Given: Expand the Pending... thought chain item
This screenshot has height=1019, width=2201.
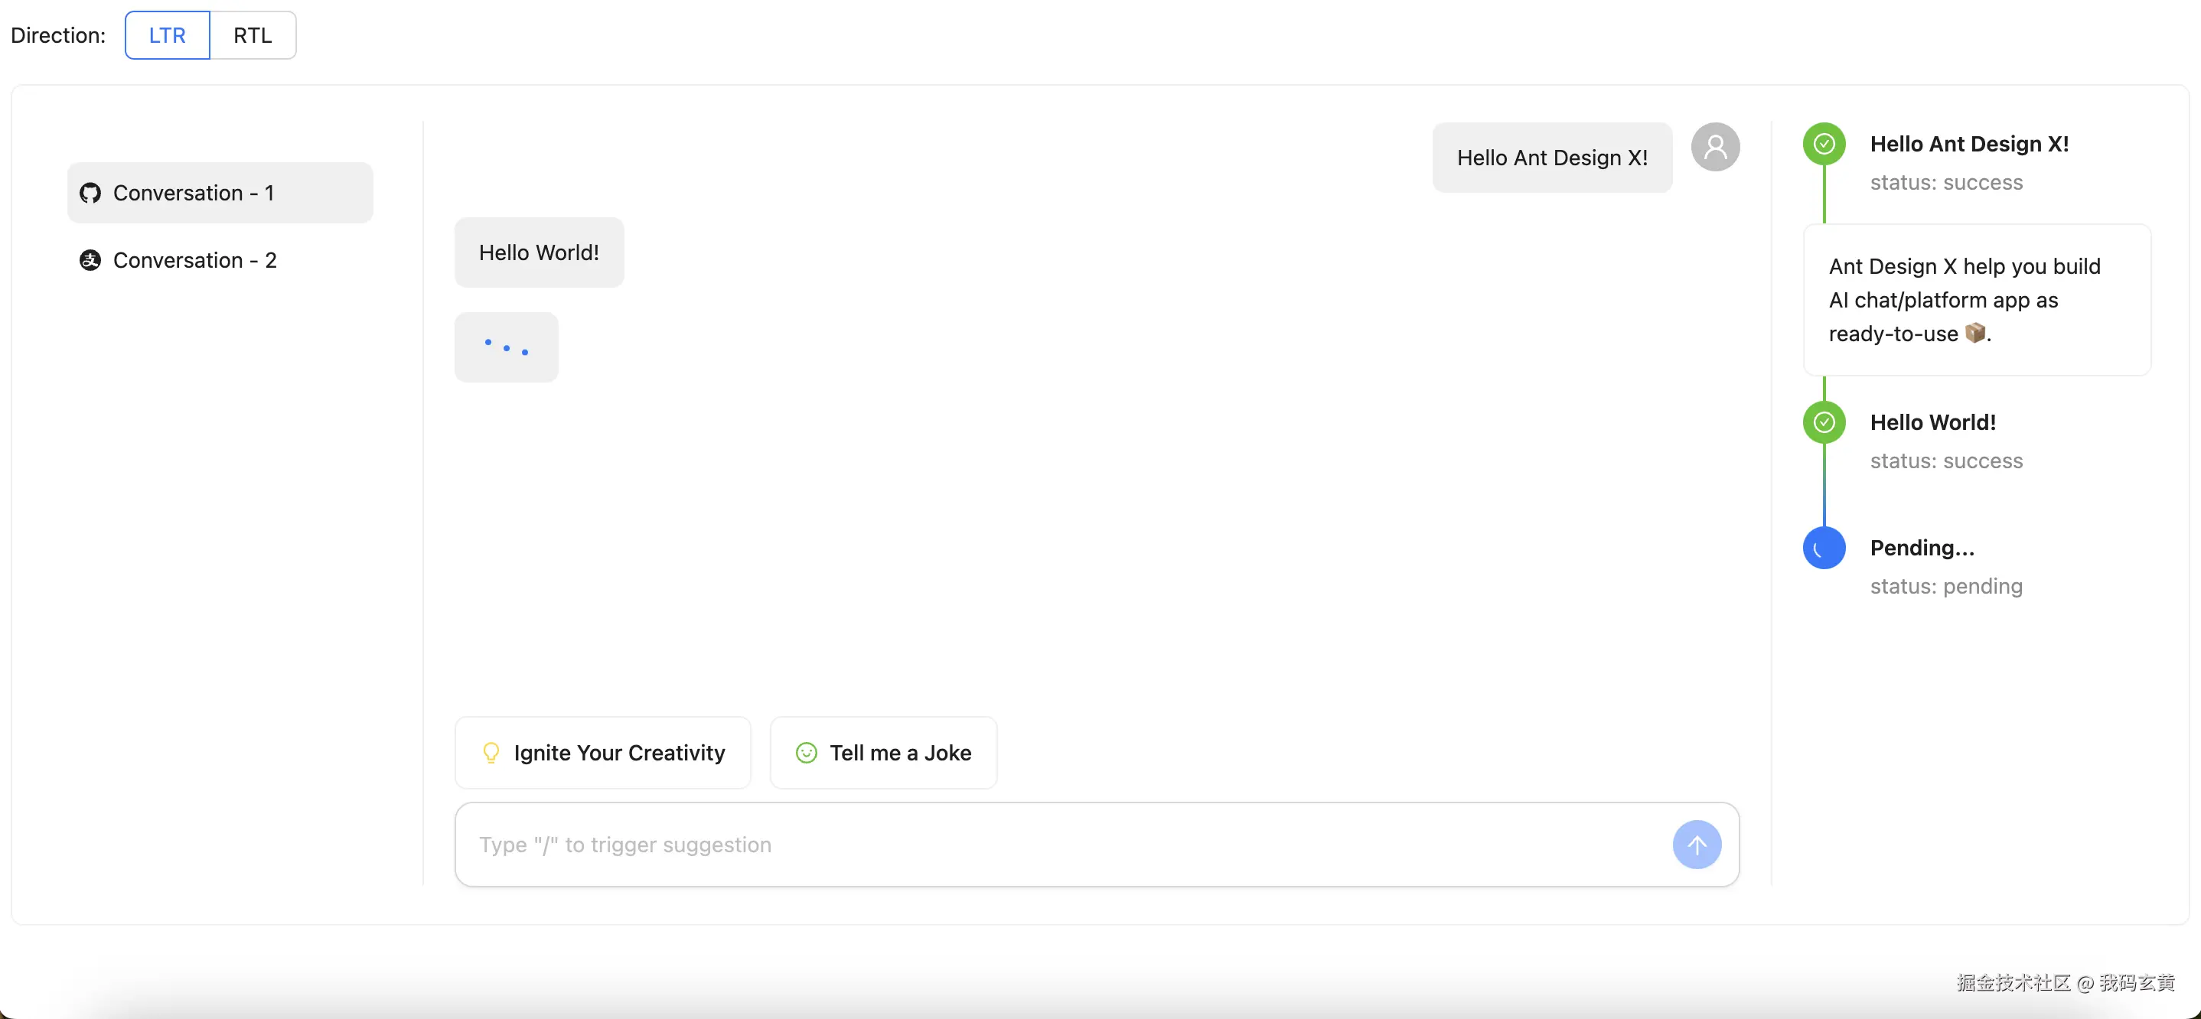Looking at the screenshot, I should [1922, 548].
